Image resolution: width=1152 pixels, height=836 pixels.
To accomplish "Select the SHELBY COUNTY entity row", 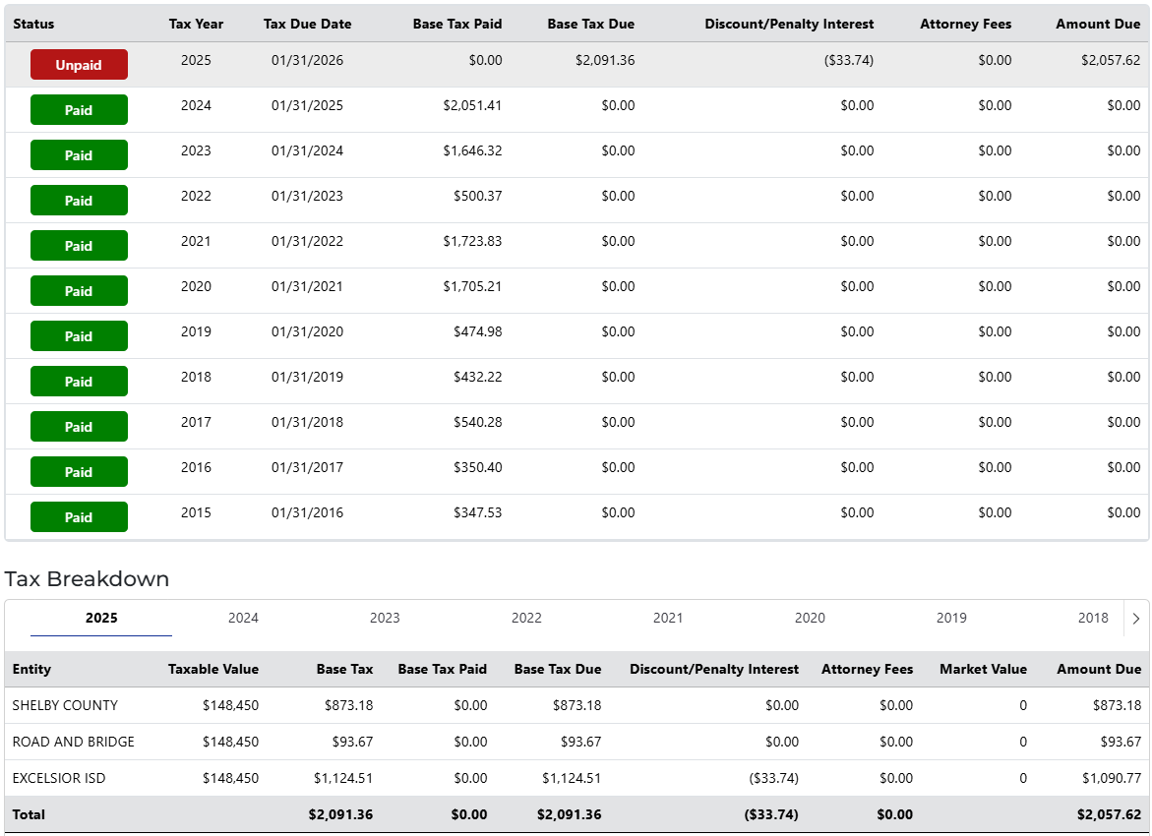I will 65,705.
